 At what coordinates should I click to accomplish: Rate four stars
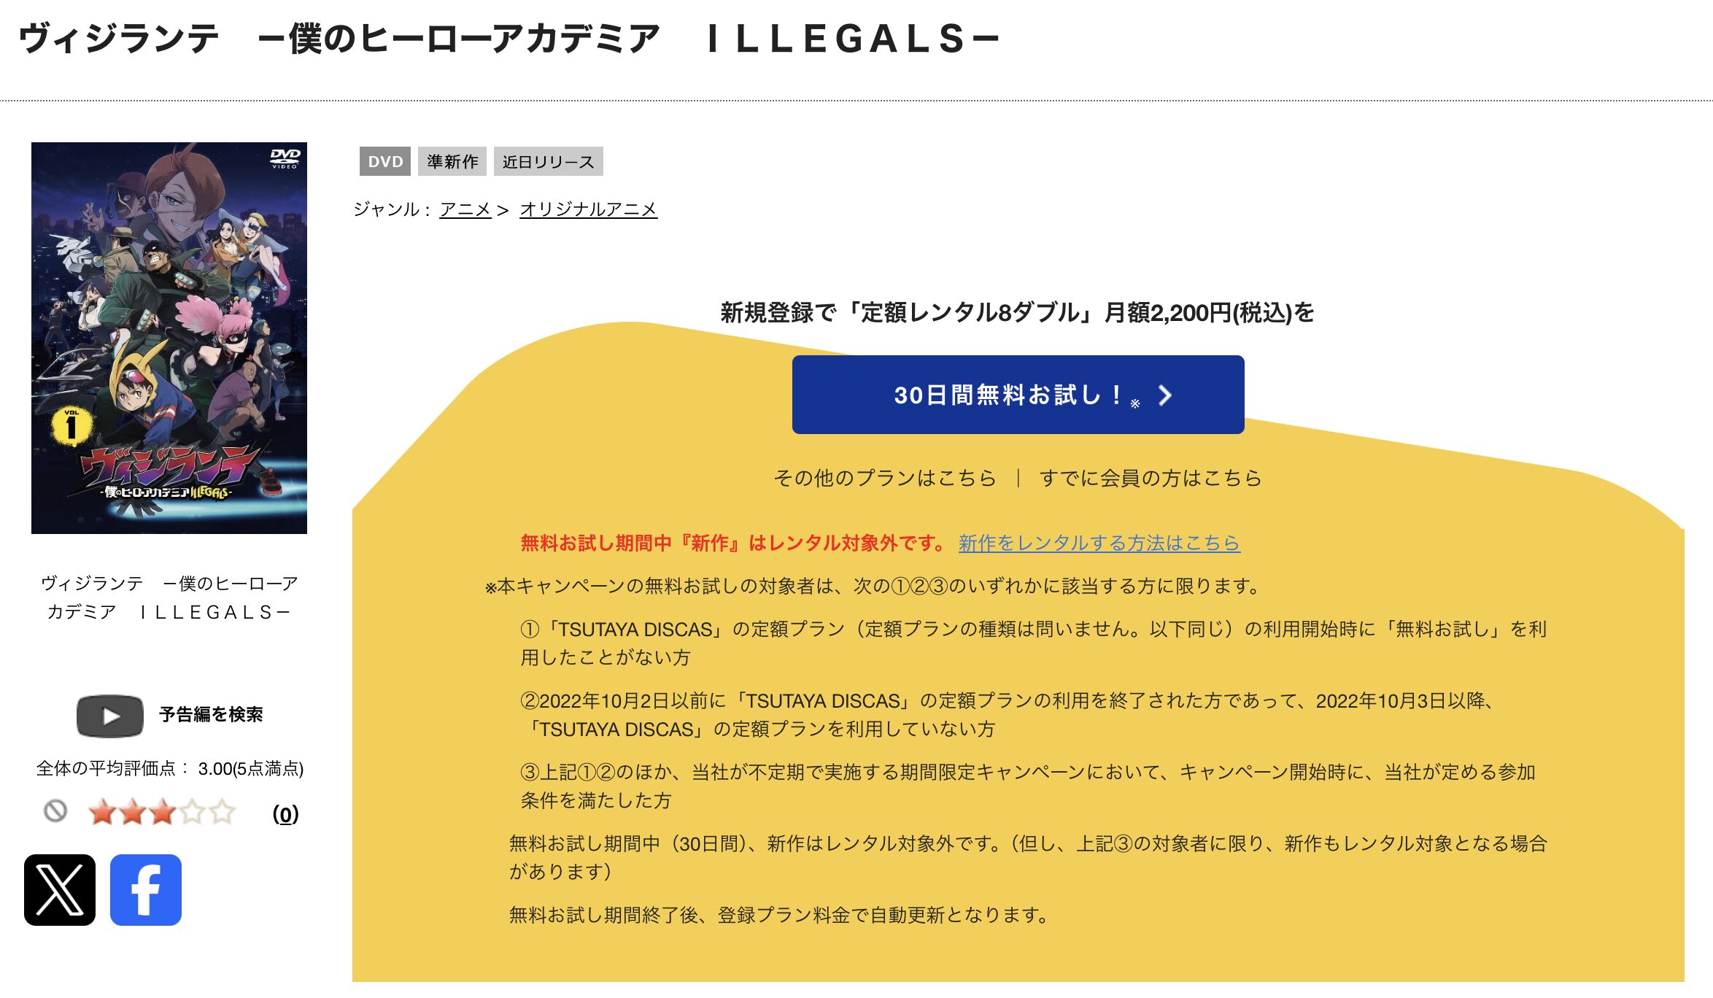[193, 812]
